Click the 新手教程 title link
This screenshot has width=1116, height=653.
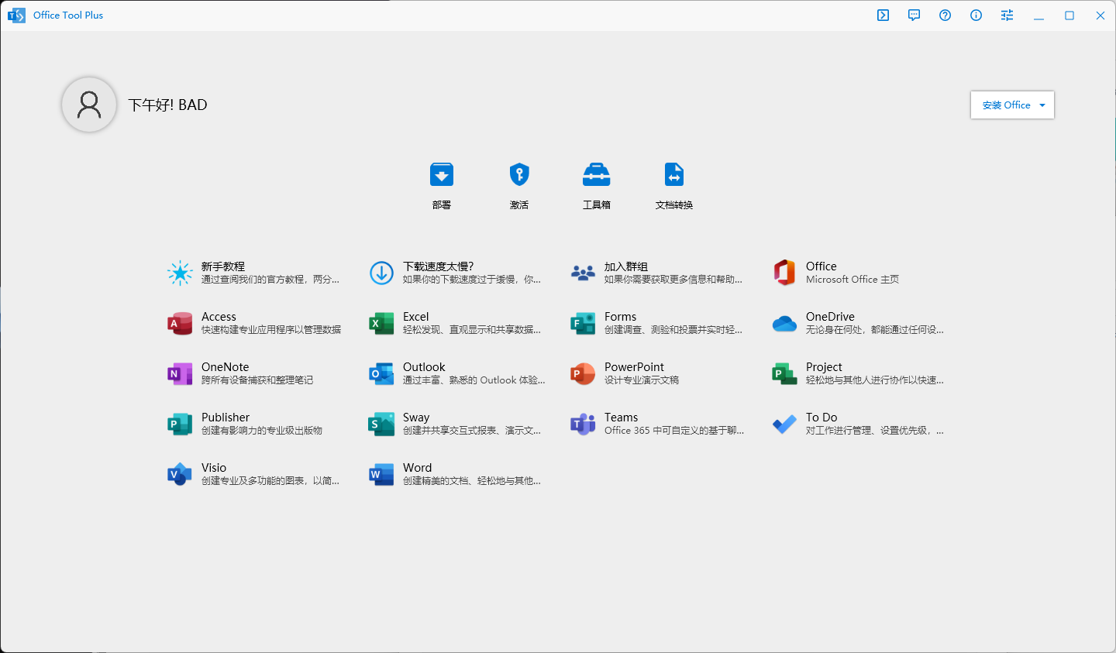[223, 266]
